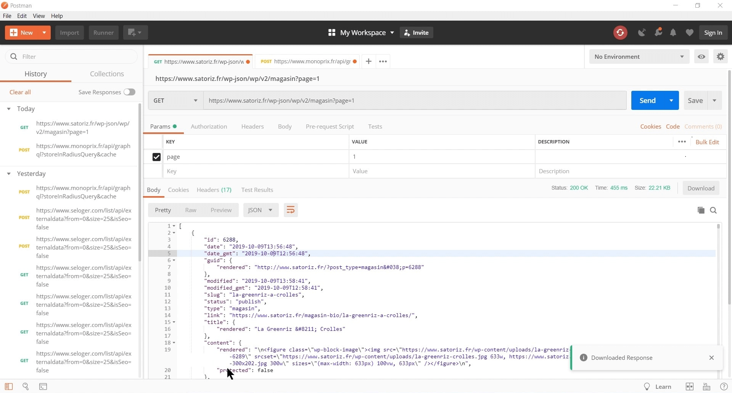Open the JSON format dropdown
This screenshot has height=393, width=732.
tap(261, 210)
